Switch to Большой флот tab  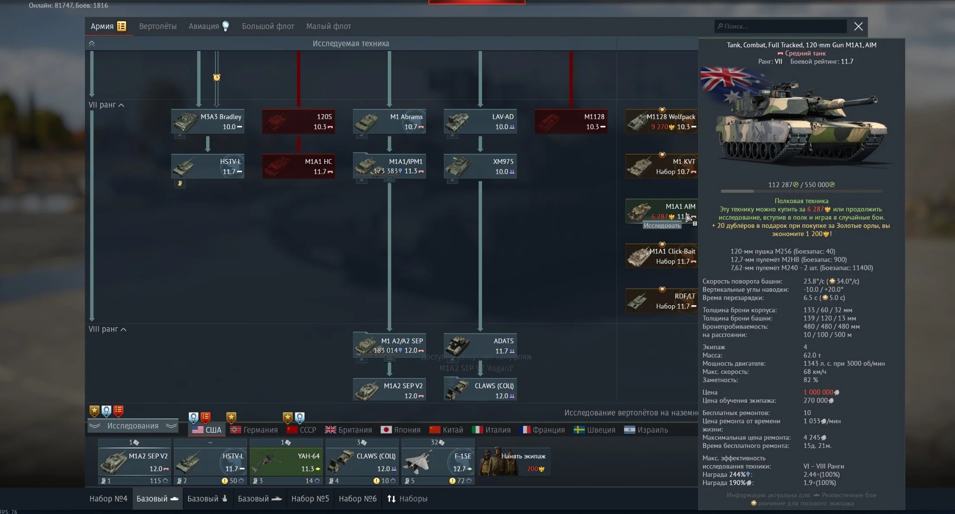click(x=268, y=26)
